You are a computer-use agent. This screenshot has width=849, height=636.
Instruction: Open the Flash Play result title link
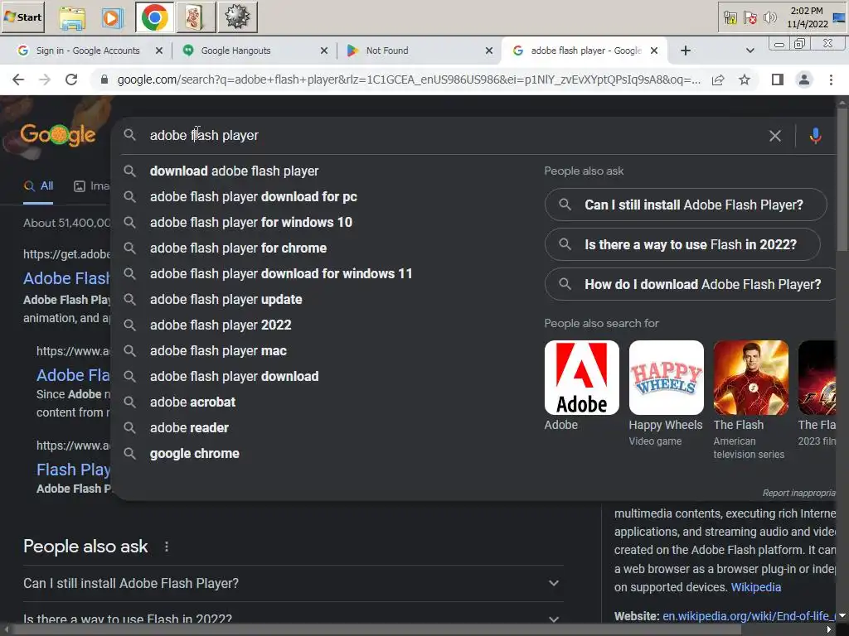coord(73,470)
